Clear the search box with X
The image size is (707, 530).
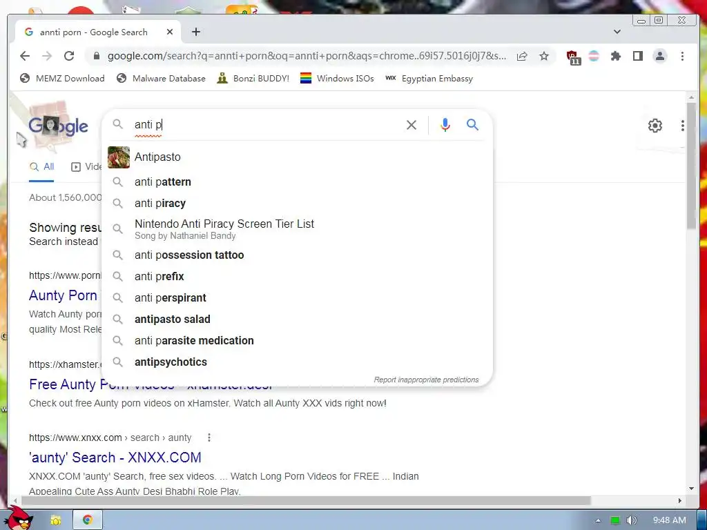click(x=411, y=125)
